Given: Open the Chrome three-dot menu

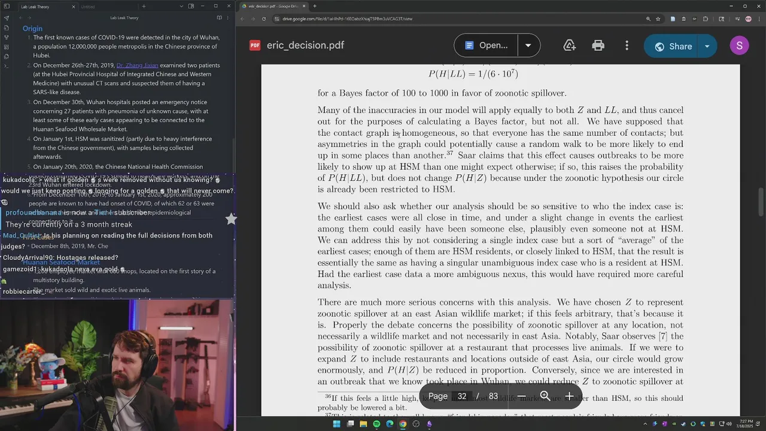Looking at the screenshot, I should point(759,19).
